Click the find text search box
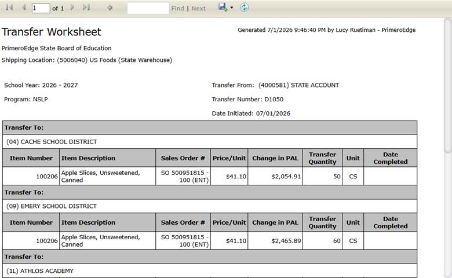This screenshot has width=452, height=278. pos(148,8)
